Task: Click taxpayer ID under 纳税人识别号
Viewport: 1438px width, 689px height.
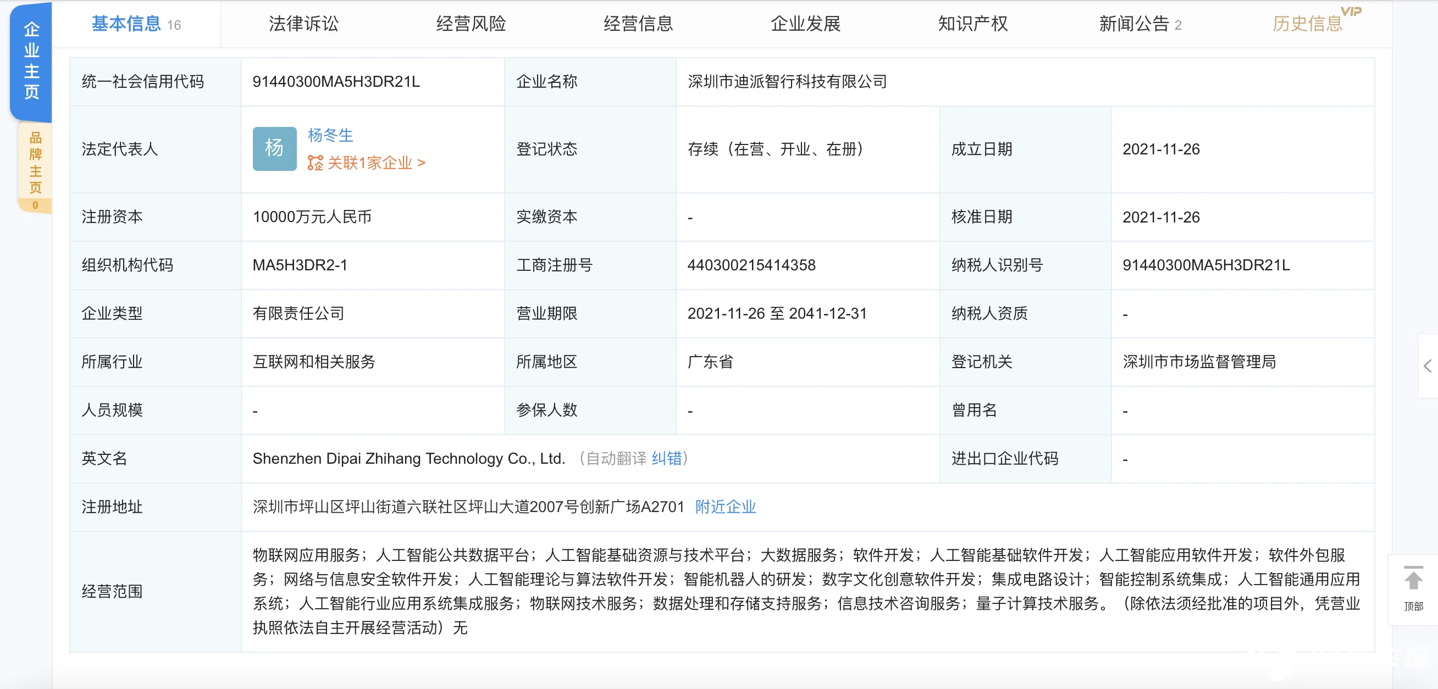Action: [x=1206, y=265]
